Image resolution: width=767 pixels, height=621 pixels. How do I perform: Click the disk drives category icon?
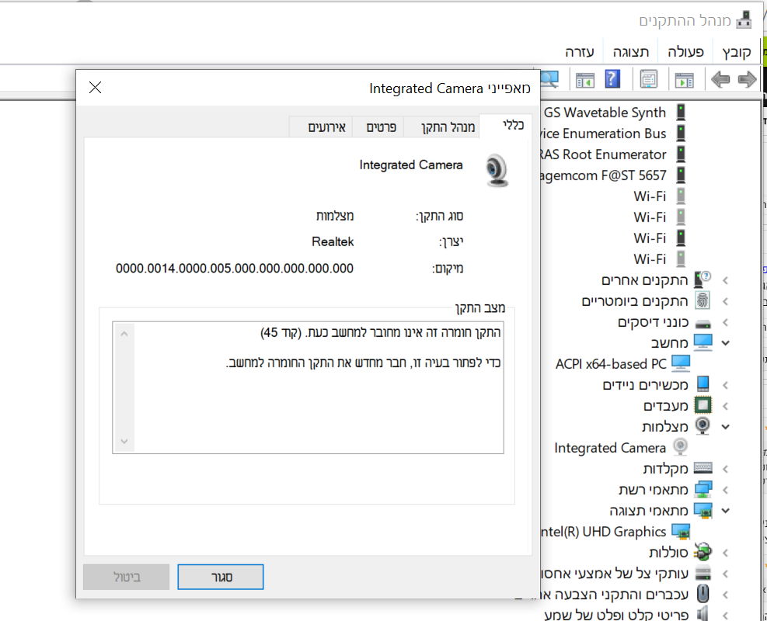pos(703,322)
